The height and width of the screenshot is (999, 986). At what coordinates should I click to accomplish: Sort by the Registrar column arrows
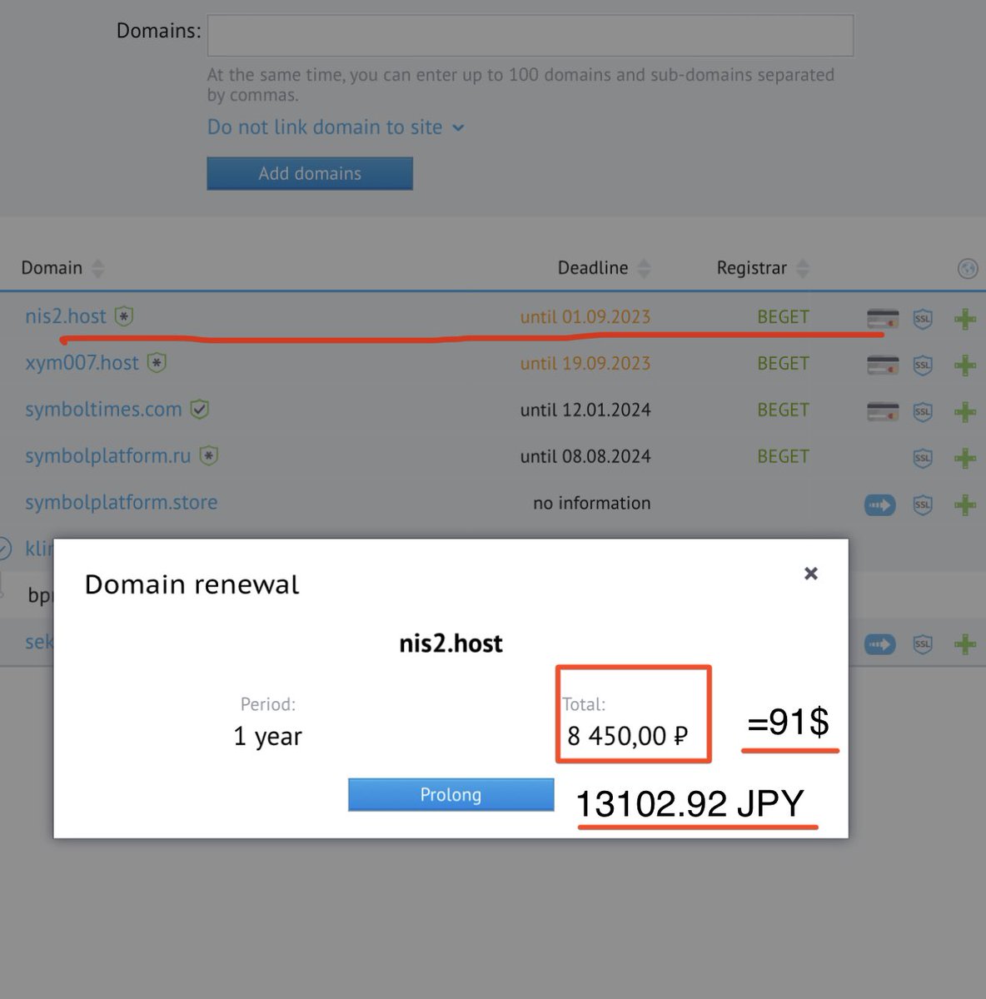click(x=803, y=268)
